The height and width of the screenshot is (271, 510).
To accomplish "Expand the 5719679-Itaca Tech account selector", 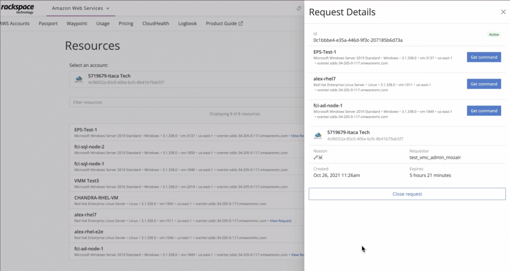I will coord(186,79).
